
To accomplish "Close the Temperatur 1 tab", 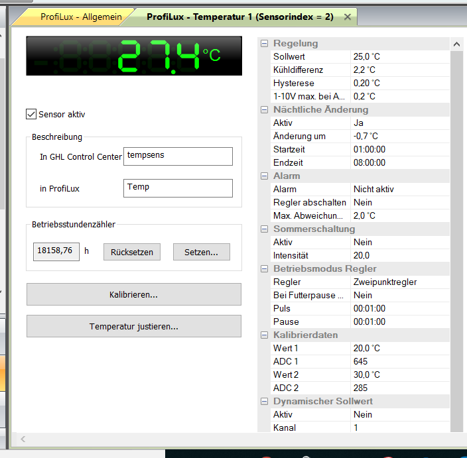I will [347, 17].
